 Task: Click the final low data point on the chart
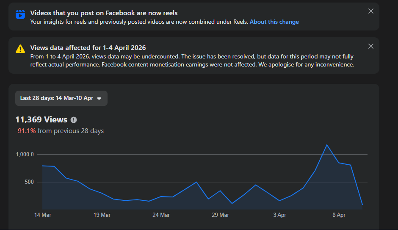point(362,205)
